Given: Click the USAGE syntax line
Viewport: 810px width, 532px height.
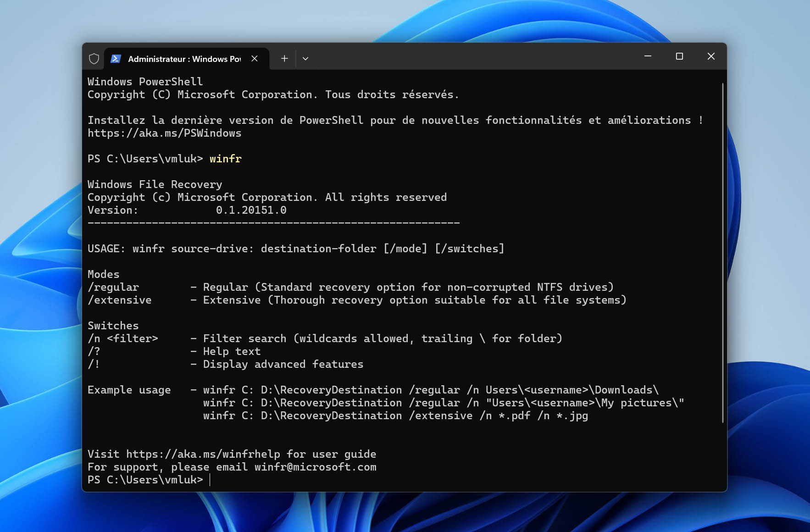Looking at the screenshot, I should click(296, 249).
